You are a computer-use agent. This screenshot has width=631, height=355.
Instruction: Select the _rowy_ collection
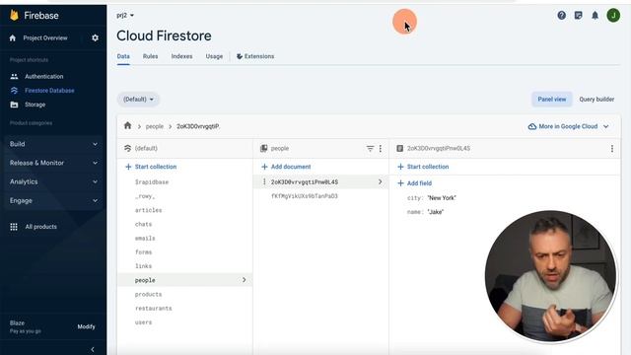point(145,196)
